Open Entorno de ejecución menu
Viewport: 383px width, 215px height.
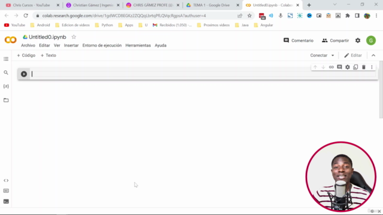point(102,45)
